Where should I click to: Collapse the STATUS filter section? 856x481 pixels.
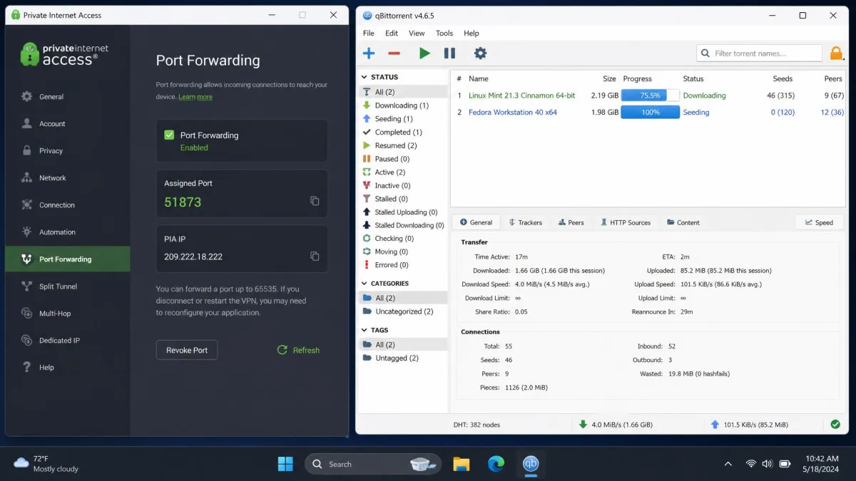tap(365, 77)
